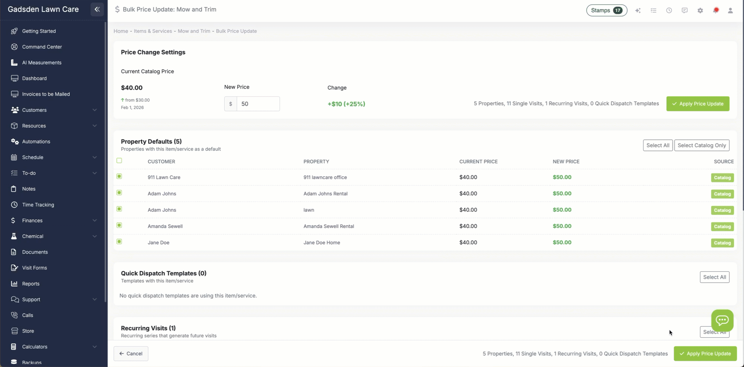
Task: Go to Time Tracking in the sidebar
Action: [x=38, y=205]
